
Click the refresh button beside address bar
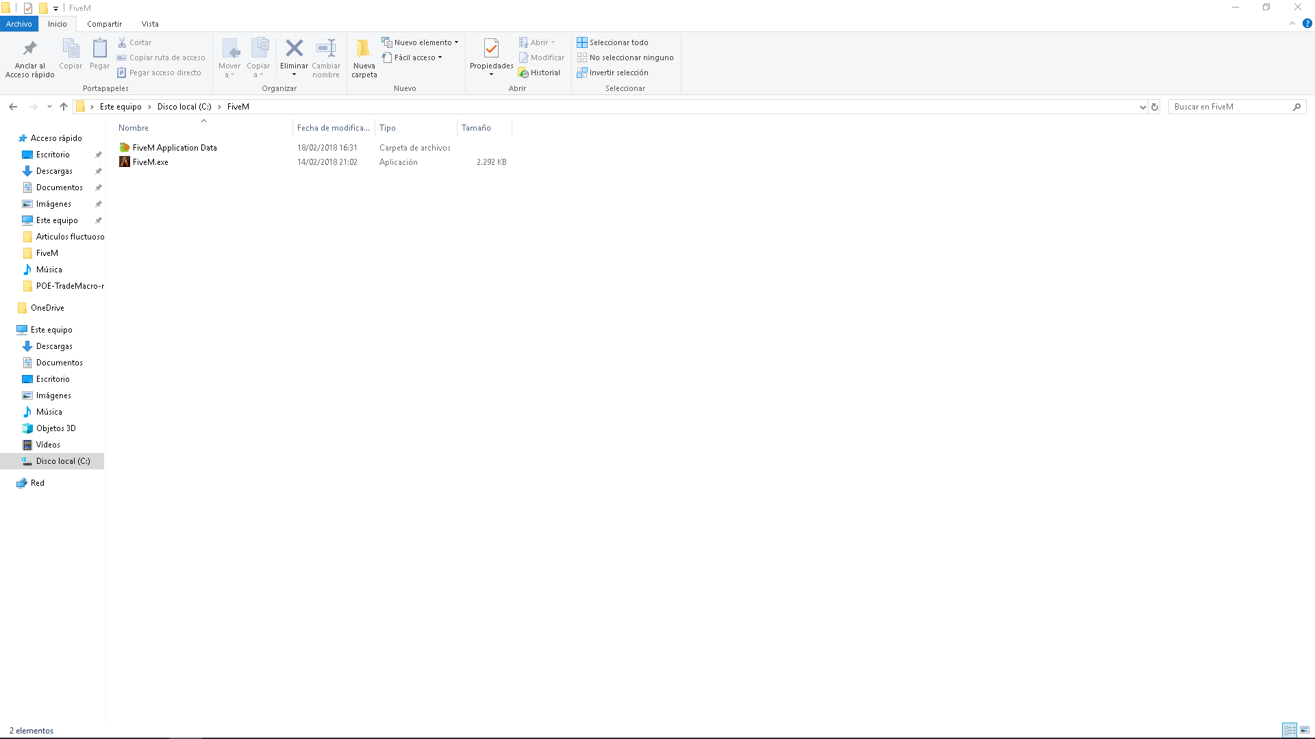tap(1155, 107)
